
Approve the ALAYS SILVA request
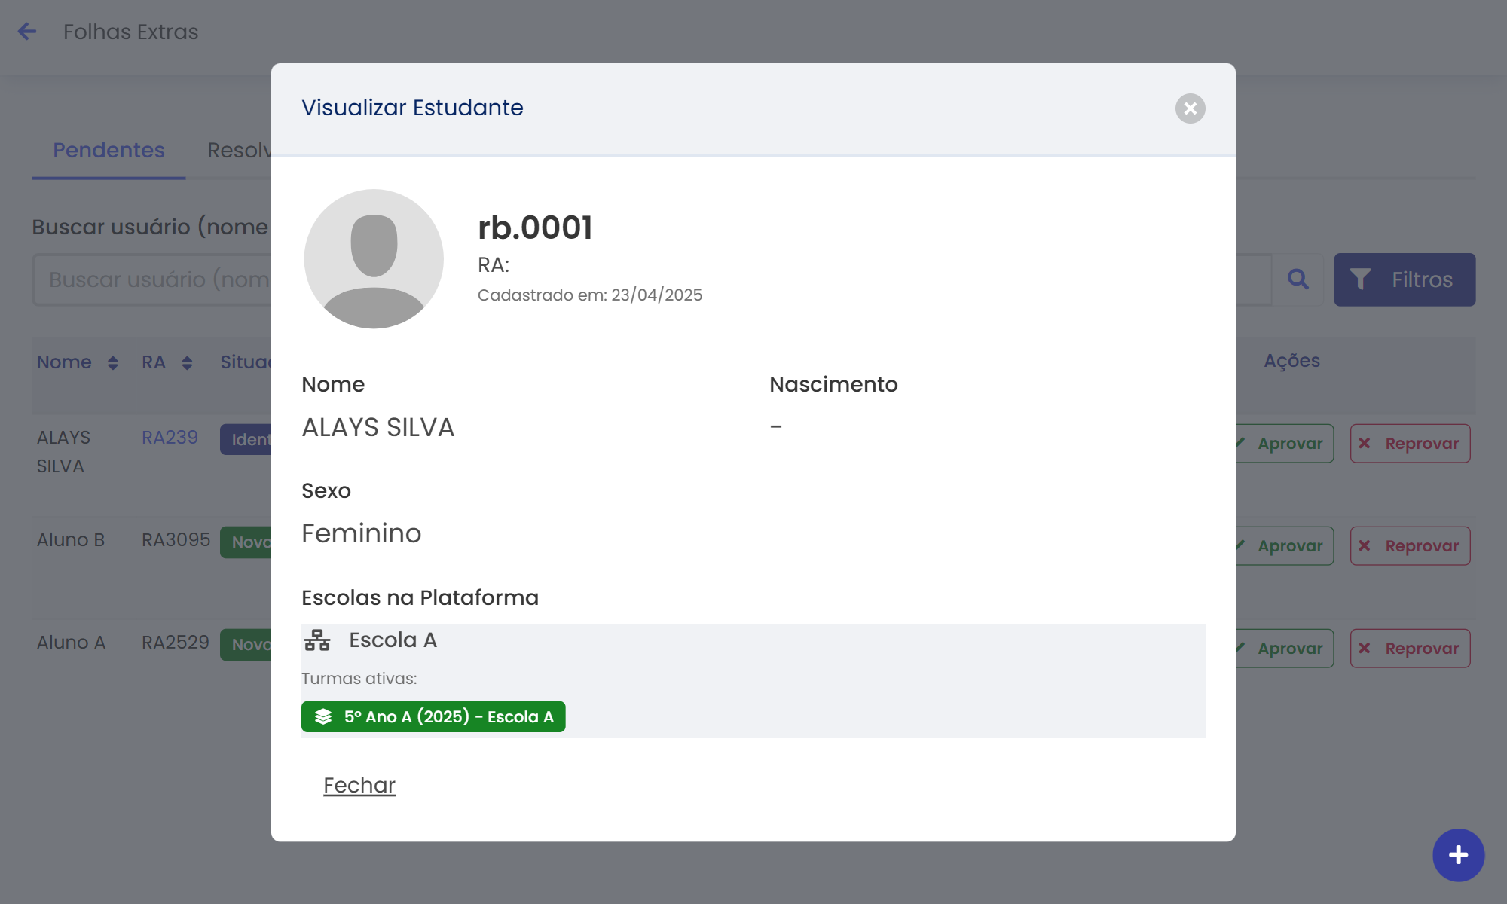[1285, 444]
